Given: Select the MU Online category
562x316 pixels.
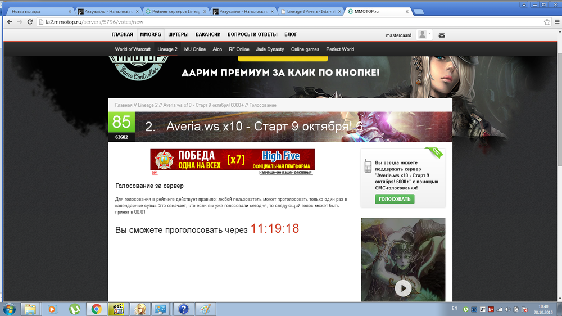Looking at the screenshot, I should (195, 49).
